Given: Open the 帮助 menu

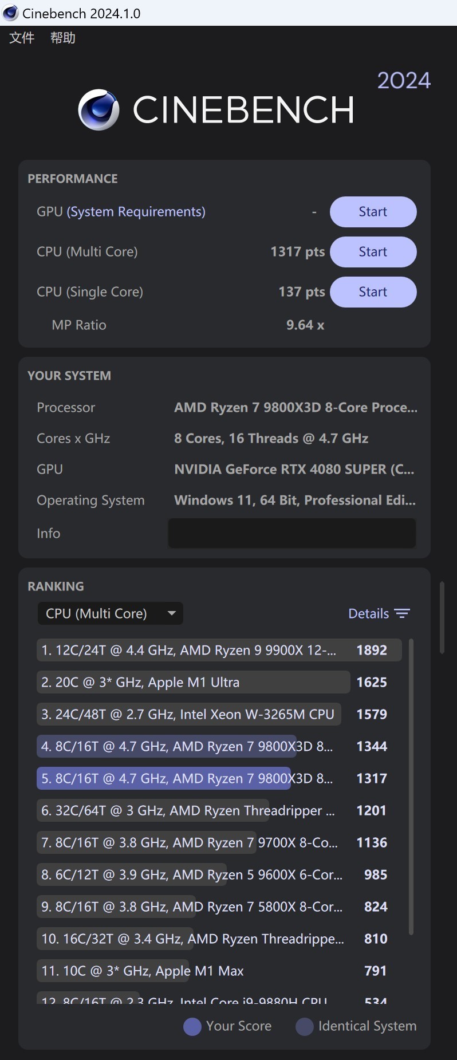Looking at the screenshot, I should click(63, 38).
